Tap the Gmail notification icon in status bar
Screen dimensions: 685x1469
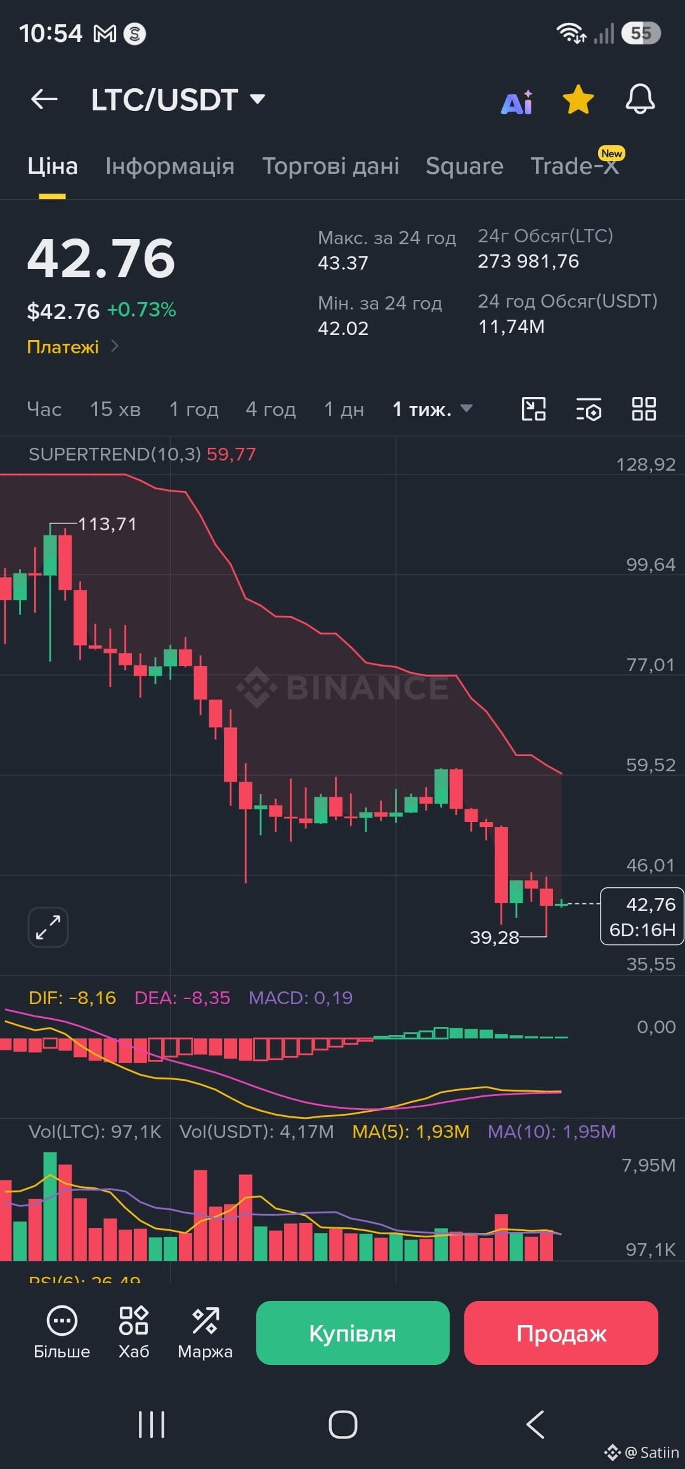[105, 34]
